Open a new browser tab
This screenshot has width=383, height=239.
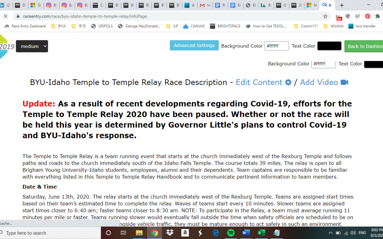(342, 5)
